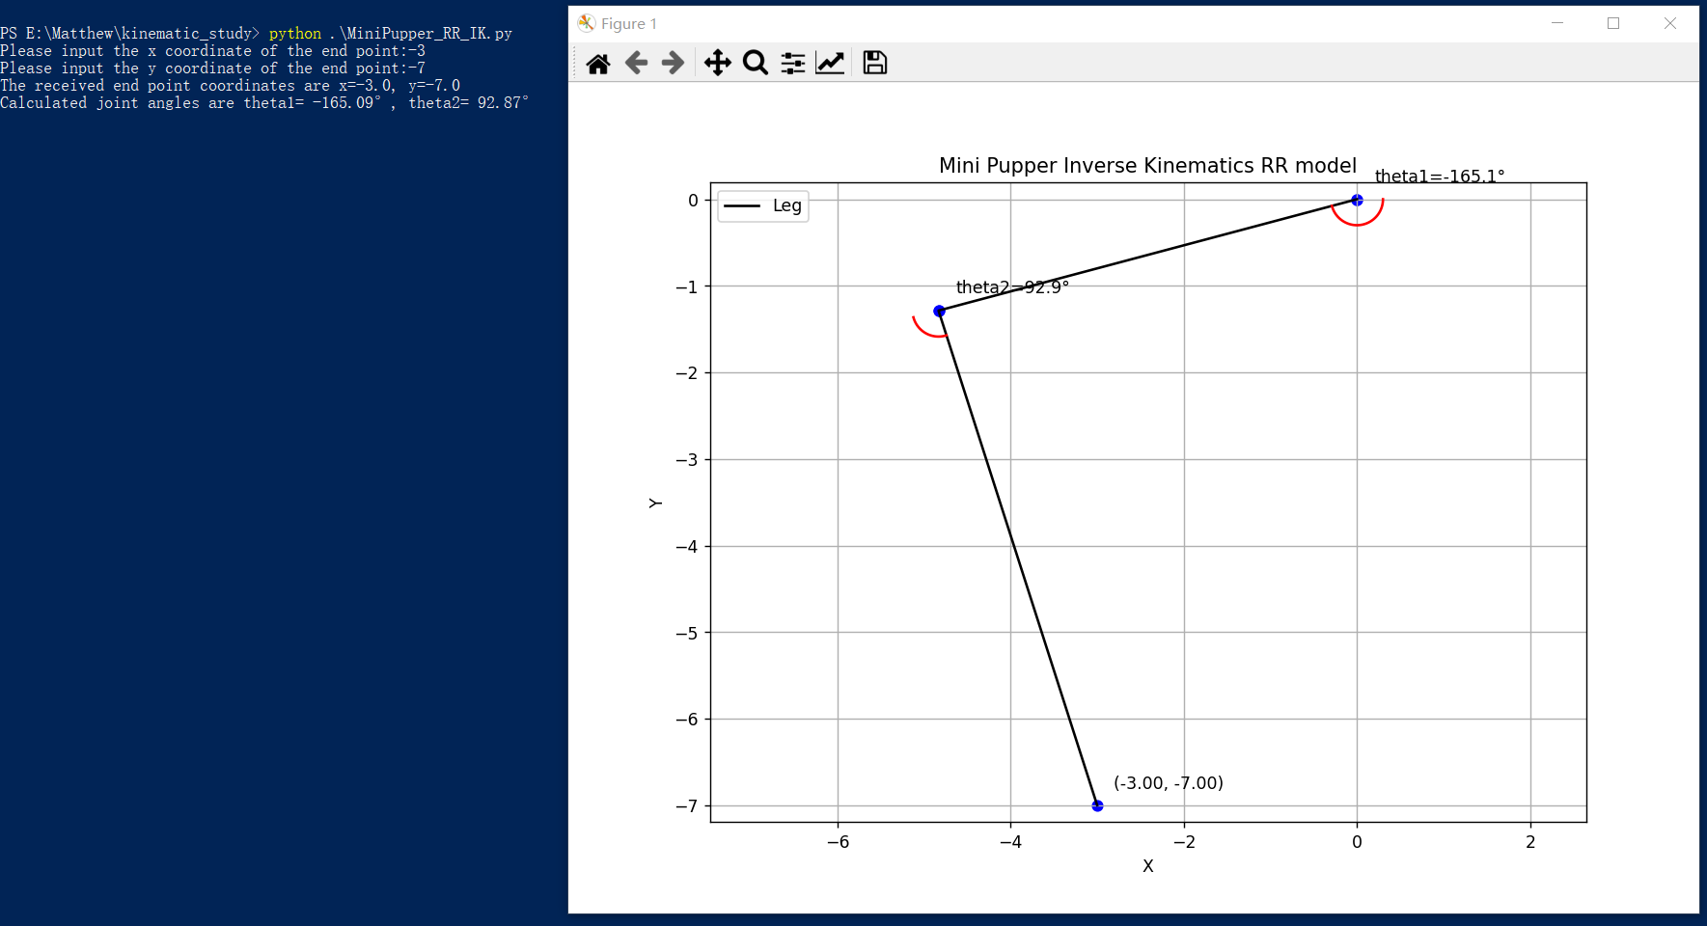Image resolution: width=1707 pixels, height=926 pixels.
Task: Click the Leg legend box
Action: click(x=762, y=205)
